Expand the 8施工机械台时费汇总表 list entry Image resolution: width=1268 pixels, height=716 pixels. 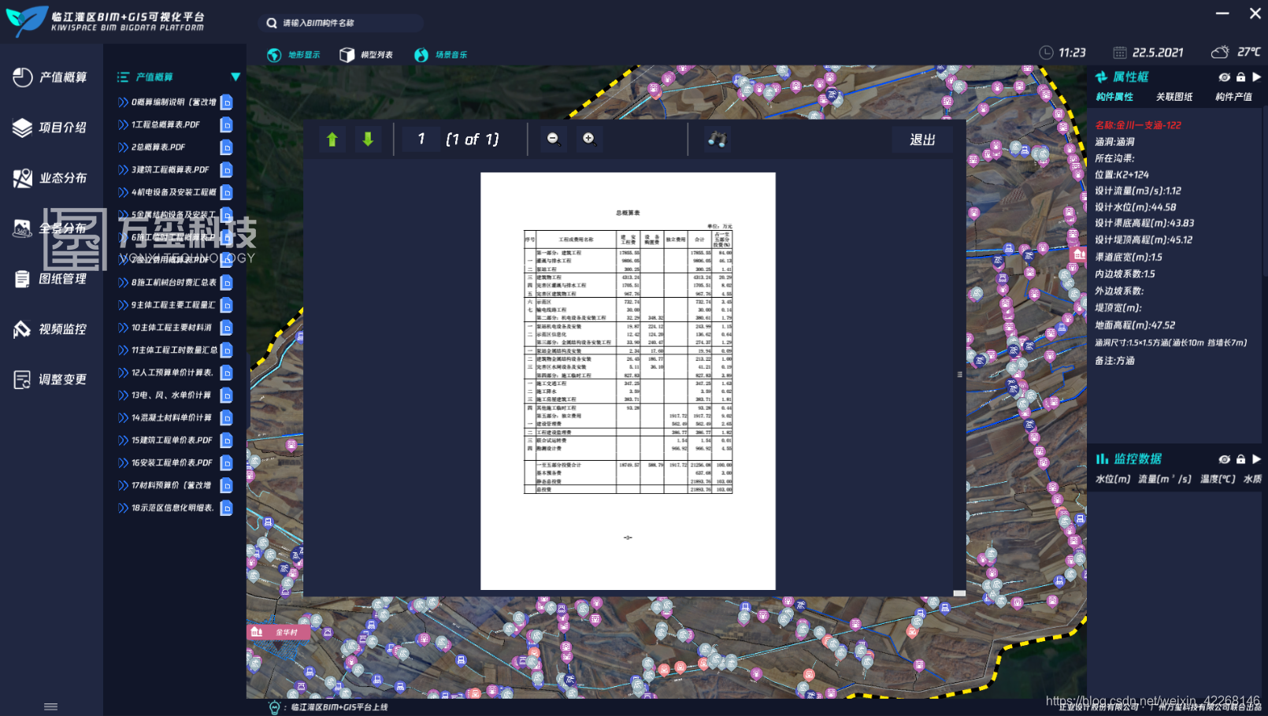pyautogui.click(x=123, y=283)
